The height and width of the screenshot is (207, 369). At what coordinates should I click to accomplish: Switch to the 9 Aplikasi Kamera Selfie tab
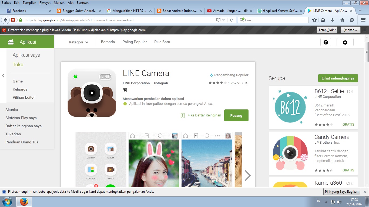(280, 11)
